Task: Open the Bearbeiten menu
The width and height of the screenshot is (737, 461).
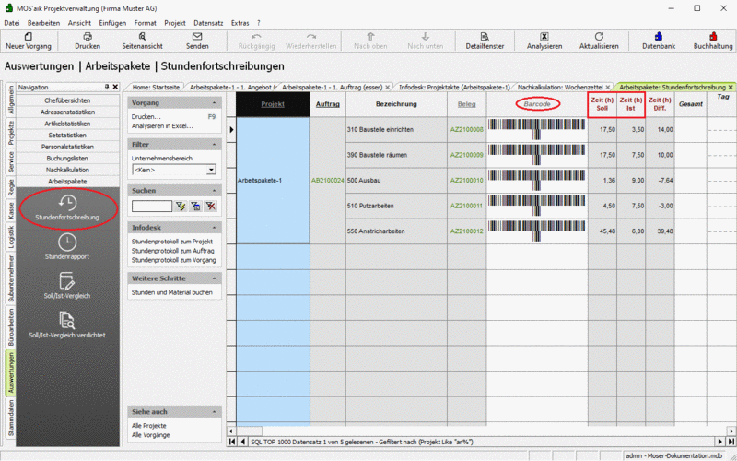Action: point(43,22)
